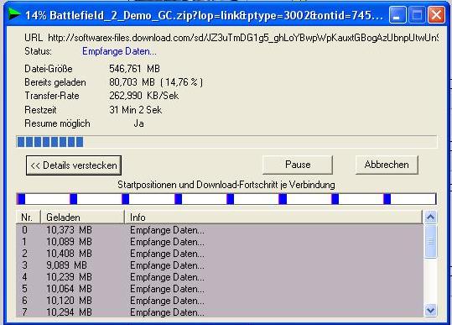452x325 pixels.
Task: Click the 'Ja' value beside Resume möglich
Action: pos(138,123)
